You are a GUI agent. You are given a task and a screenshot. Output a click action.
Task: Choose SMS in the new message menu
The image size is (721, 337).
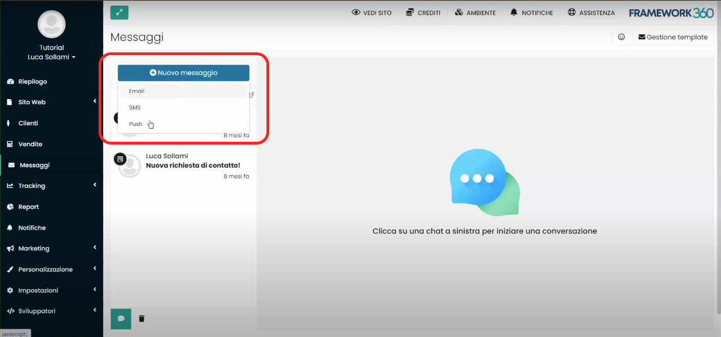click(135, 107)
